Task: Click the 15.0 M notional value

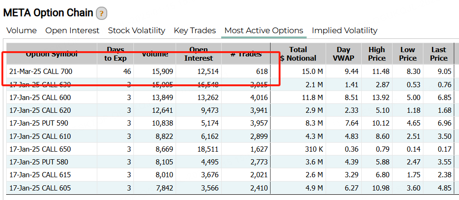Action: 312,72
